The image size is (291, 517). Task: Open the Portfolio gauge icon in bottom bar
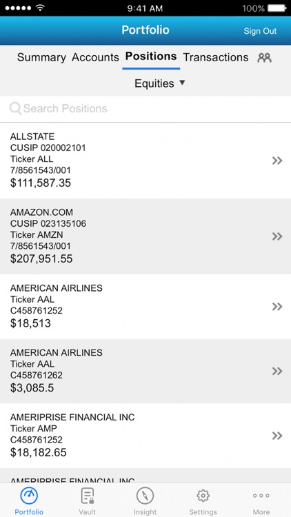(x=29, y=496)
